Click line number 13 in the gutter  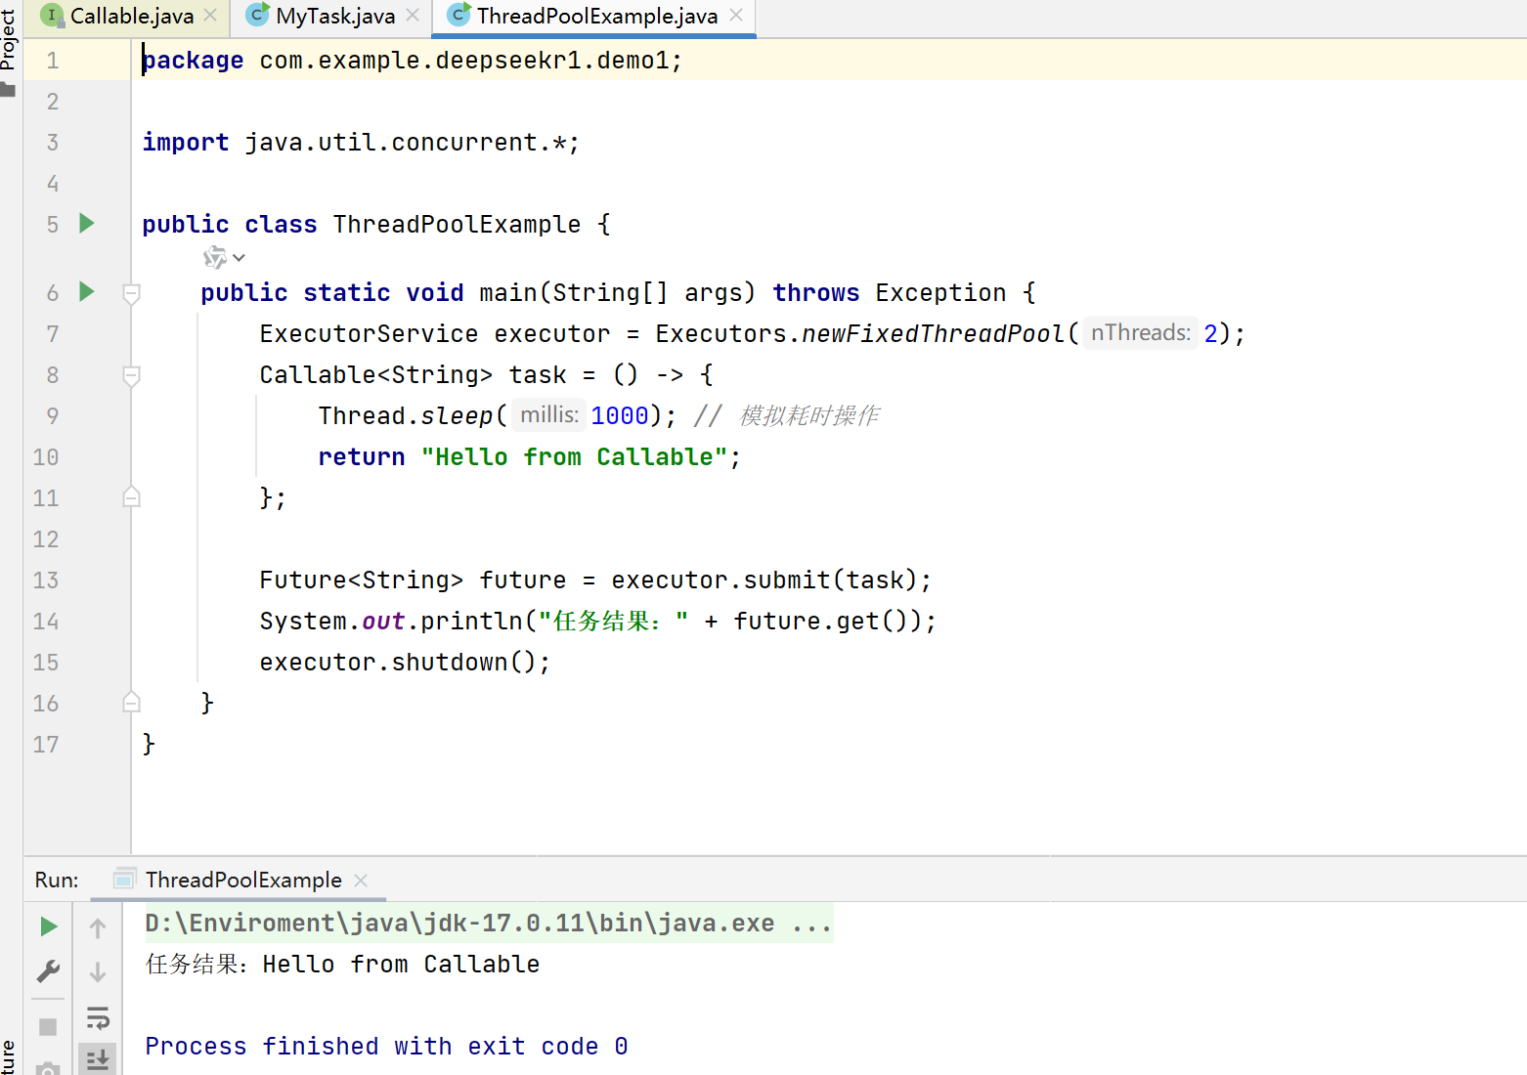(x=46, y=580)
